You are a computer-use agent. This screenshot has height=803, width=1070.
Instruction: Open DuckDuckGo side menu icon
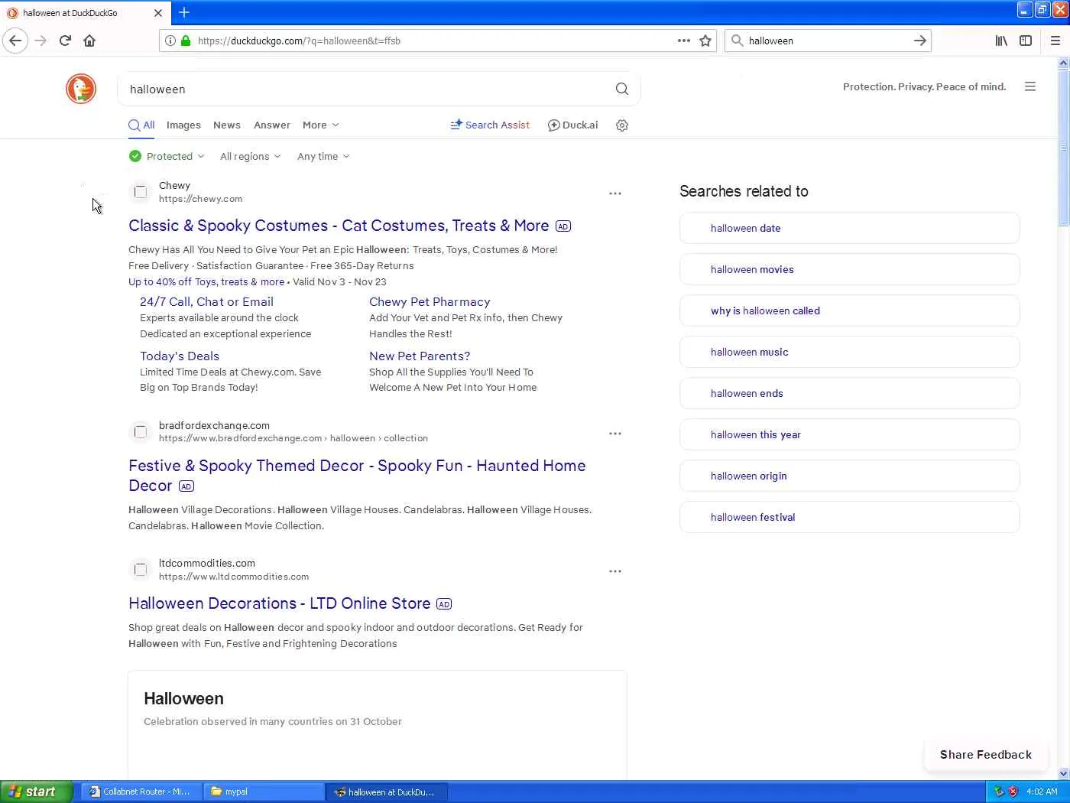[x=1030, y=86]
